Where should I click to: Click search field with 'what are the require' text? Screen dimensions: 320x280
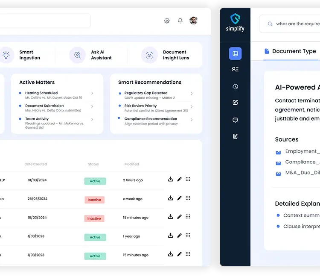click(x=290, y=24)
